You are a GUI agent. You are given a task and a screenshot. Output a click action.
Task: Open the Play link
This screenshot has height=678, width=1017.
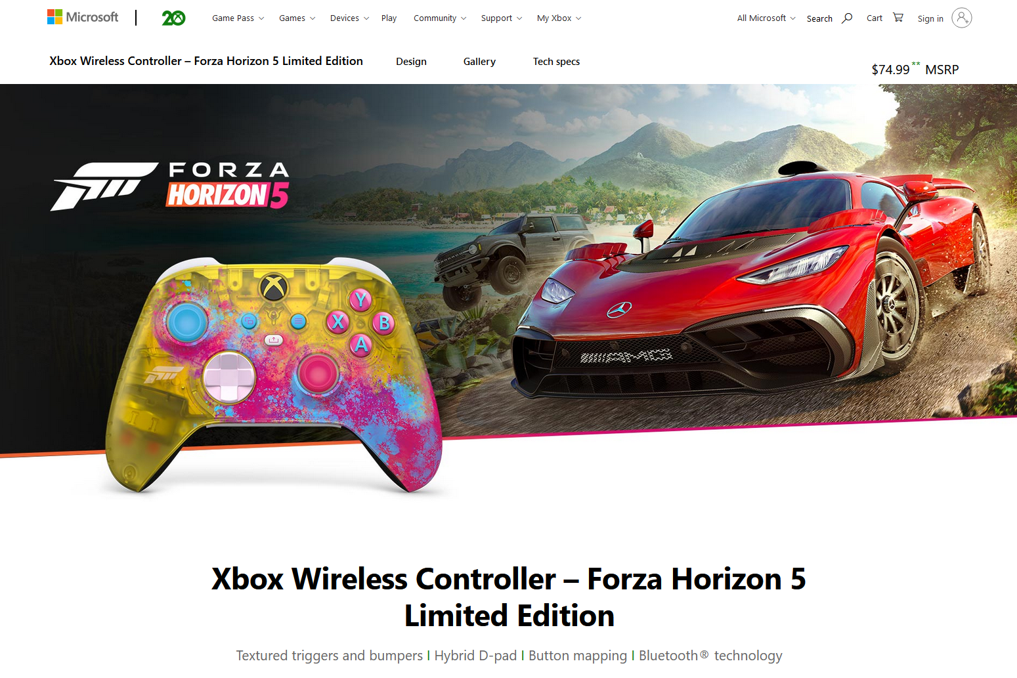(389, 18)
